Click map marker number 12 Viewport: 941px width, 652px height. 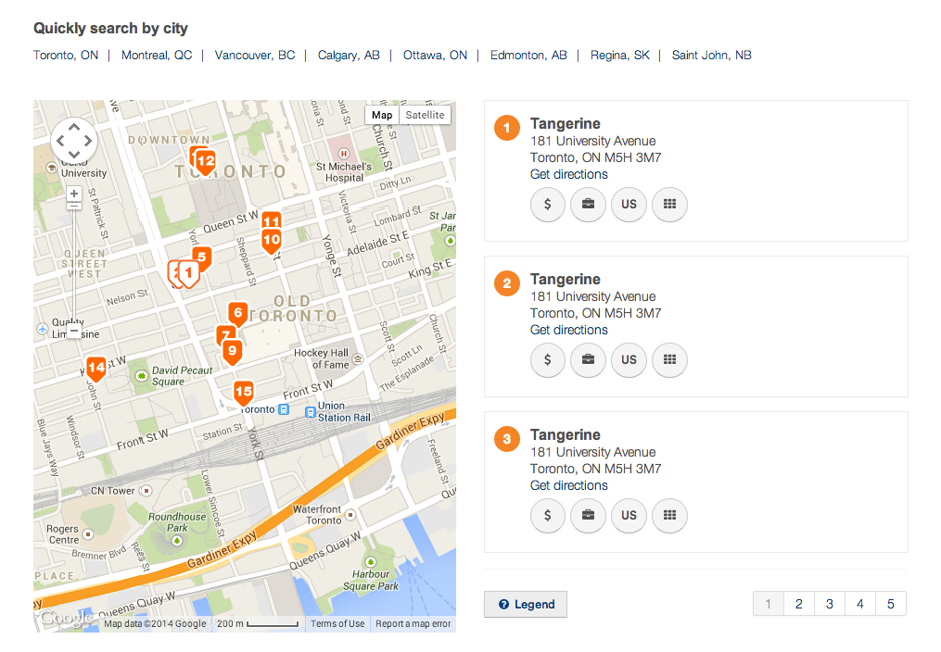205,162
